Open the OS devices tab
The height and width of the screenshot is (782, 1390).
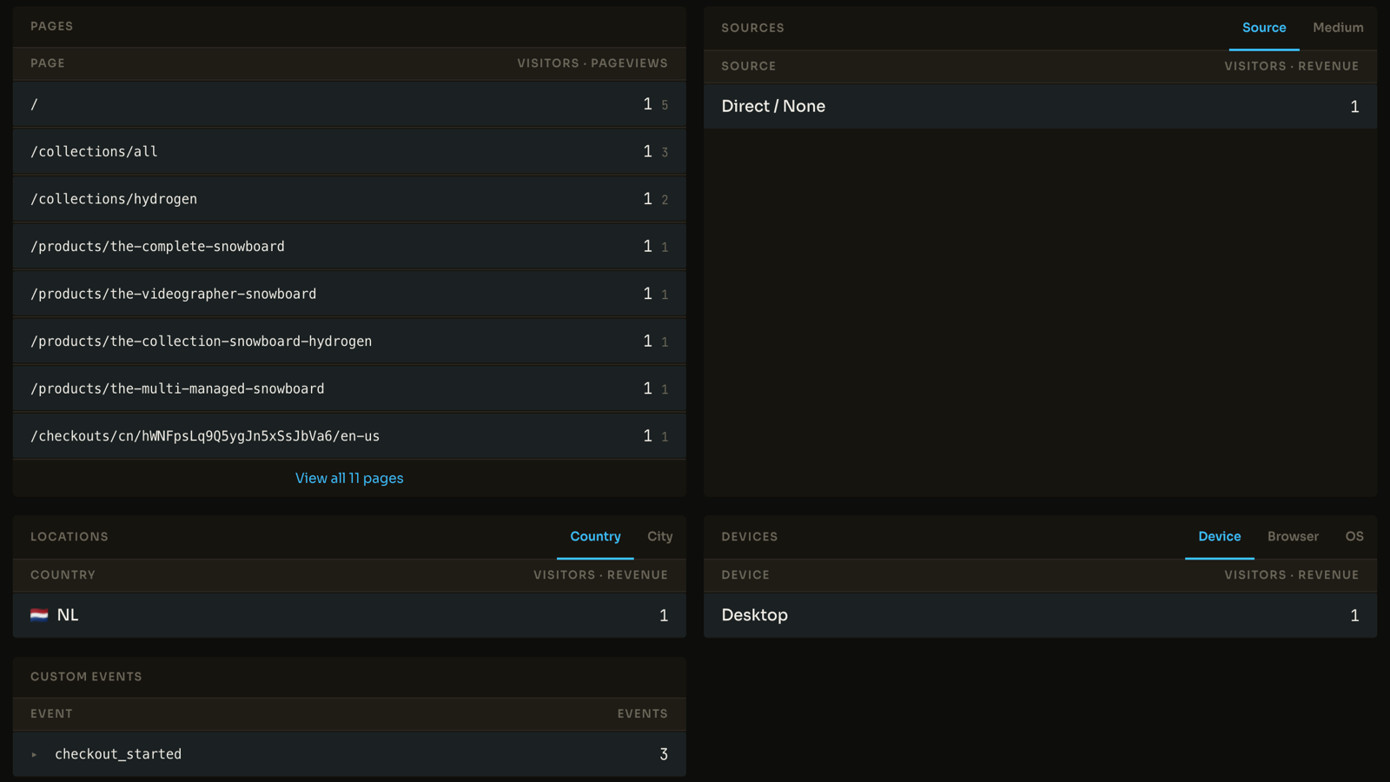coord(1354,537)
